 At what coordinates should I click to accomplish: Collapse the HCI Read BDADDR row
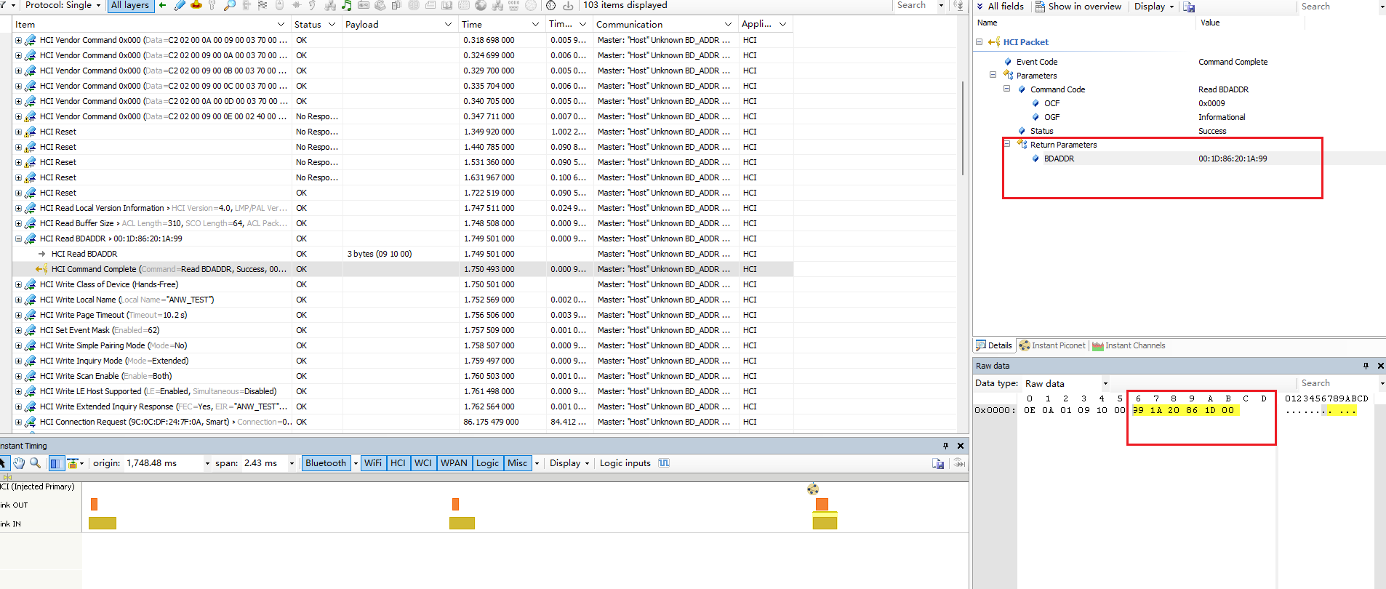[x=18, y=239]
